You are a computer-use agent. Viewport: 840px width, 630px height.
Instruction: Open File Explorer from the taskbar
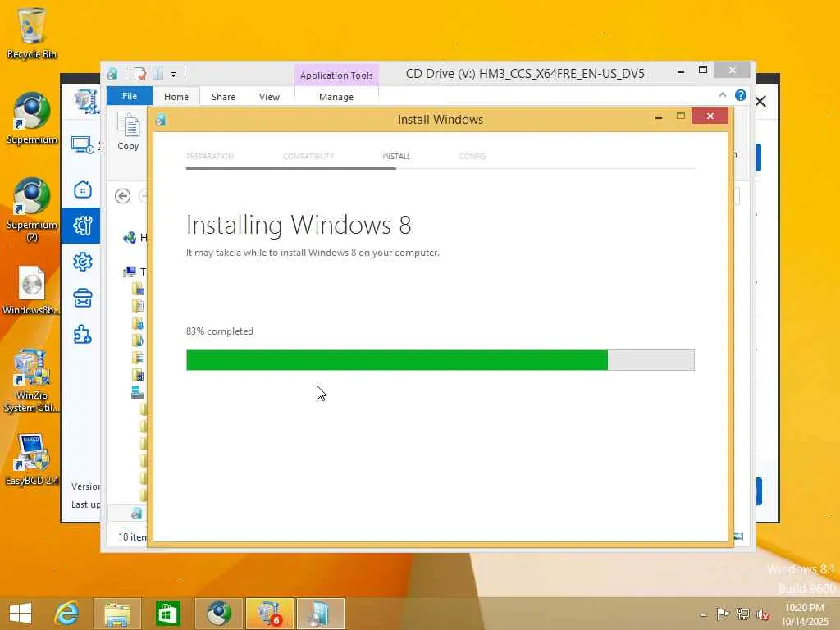tap(116, 614)
